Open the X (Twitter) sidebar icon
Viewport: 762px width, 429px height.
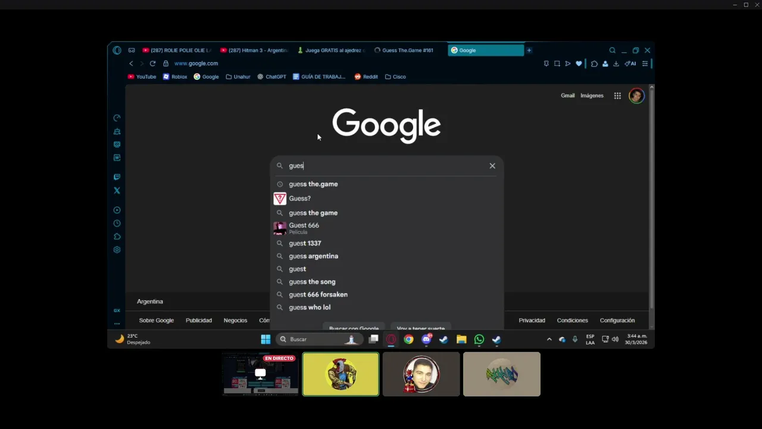tap(117, 191)
